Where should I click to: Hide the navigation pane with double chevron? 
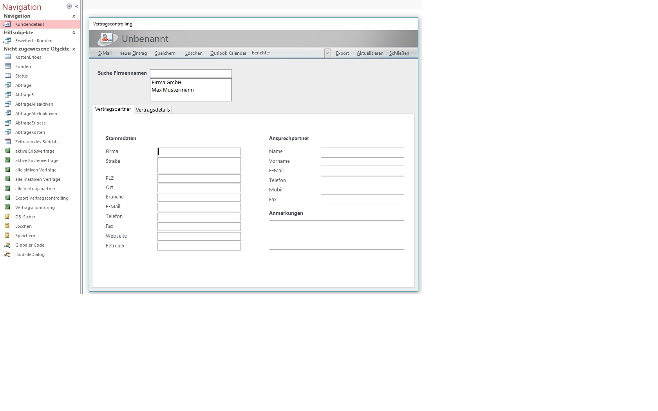[76, 6]
